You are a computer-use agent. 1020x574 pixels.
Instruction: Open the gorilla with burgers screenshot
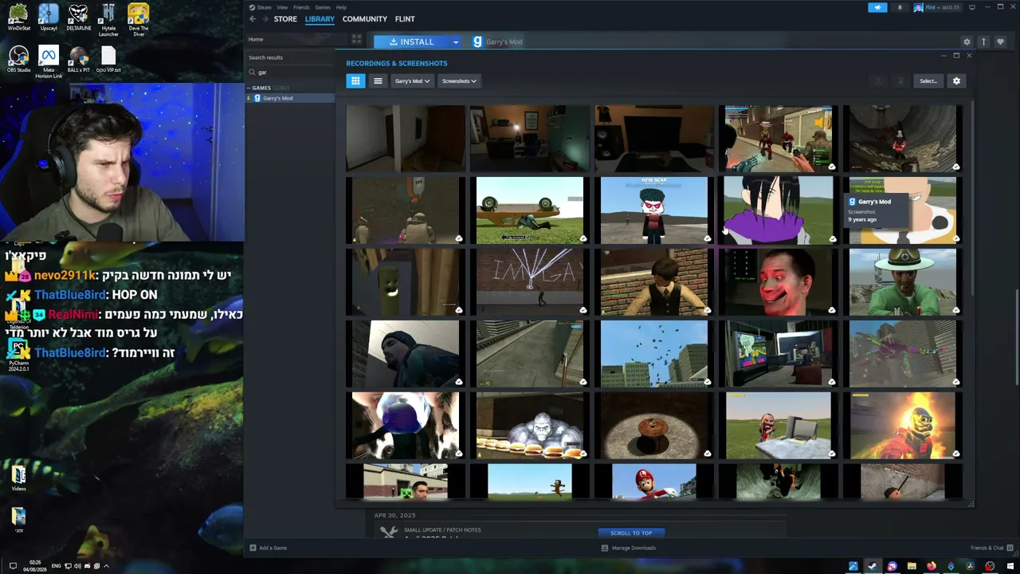(x=530, y=425)
